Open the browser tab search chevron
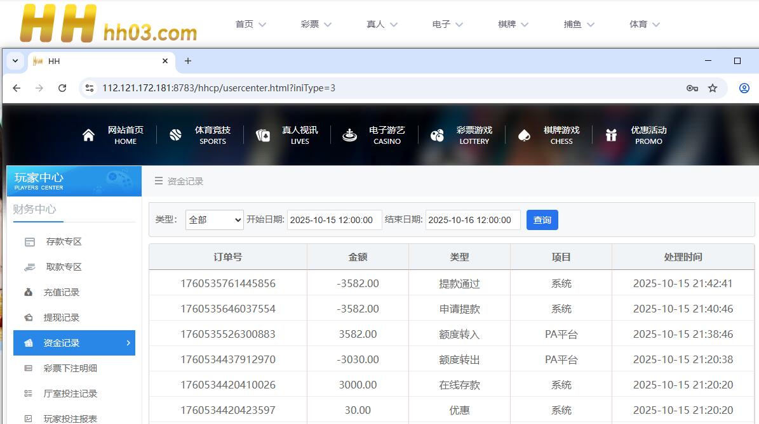 15,61
